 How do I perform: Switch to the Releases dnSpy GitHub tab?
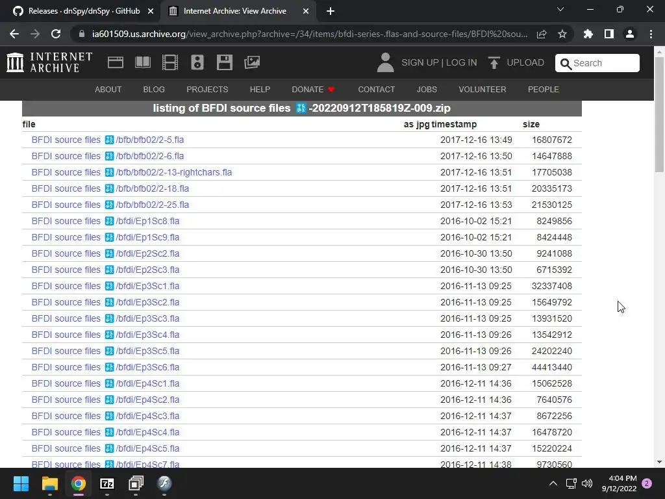83,11
